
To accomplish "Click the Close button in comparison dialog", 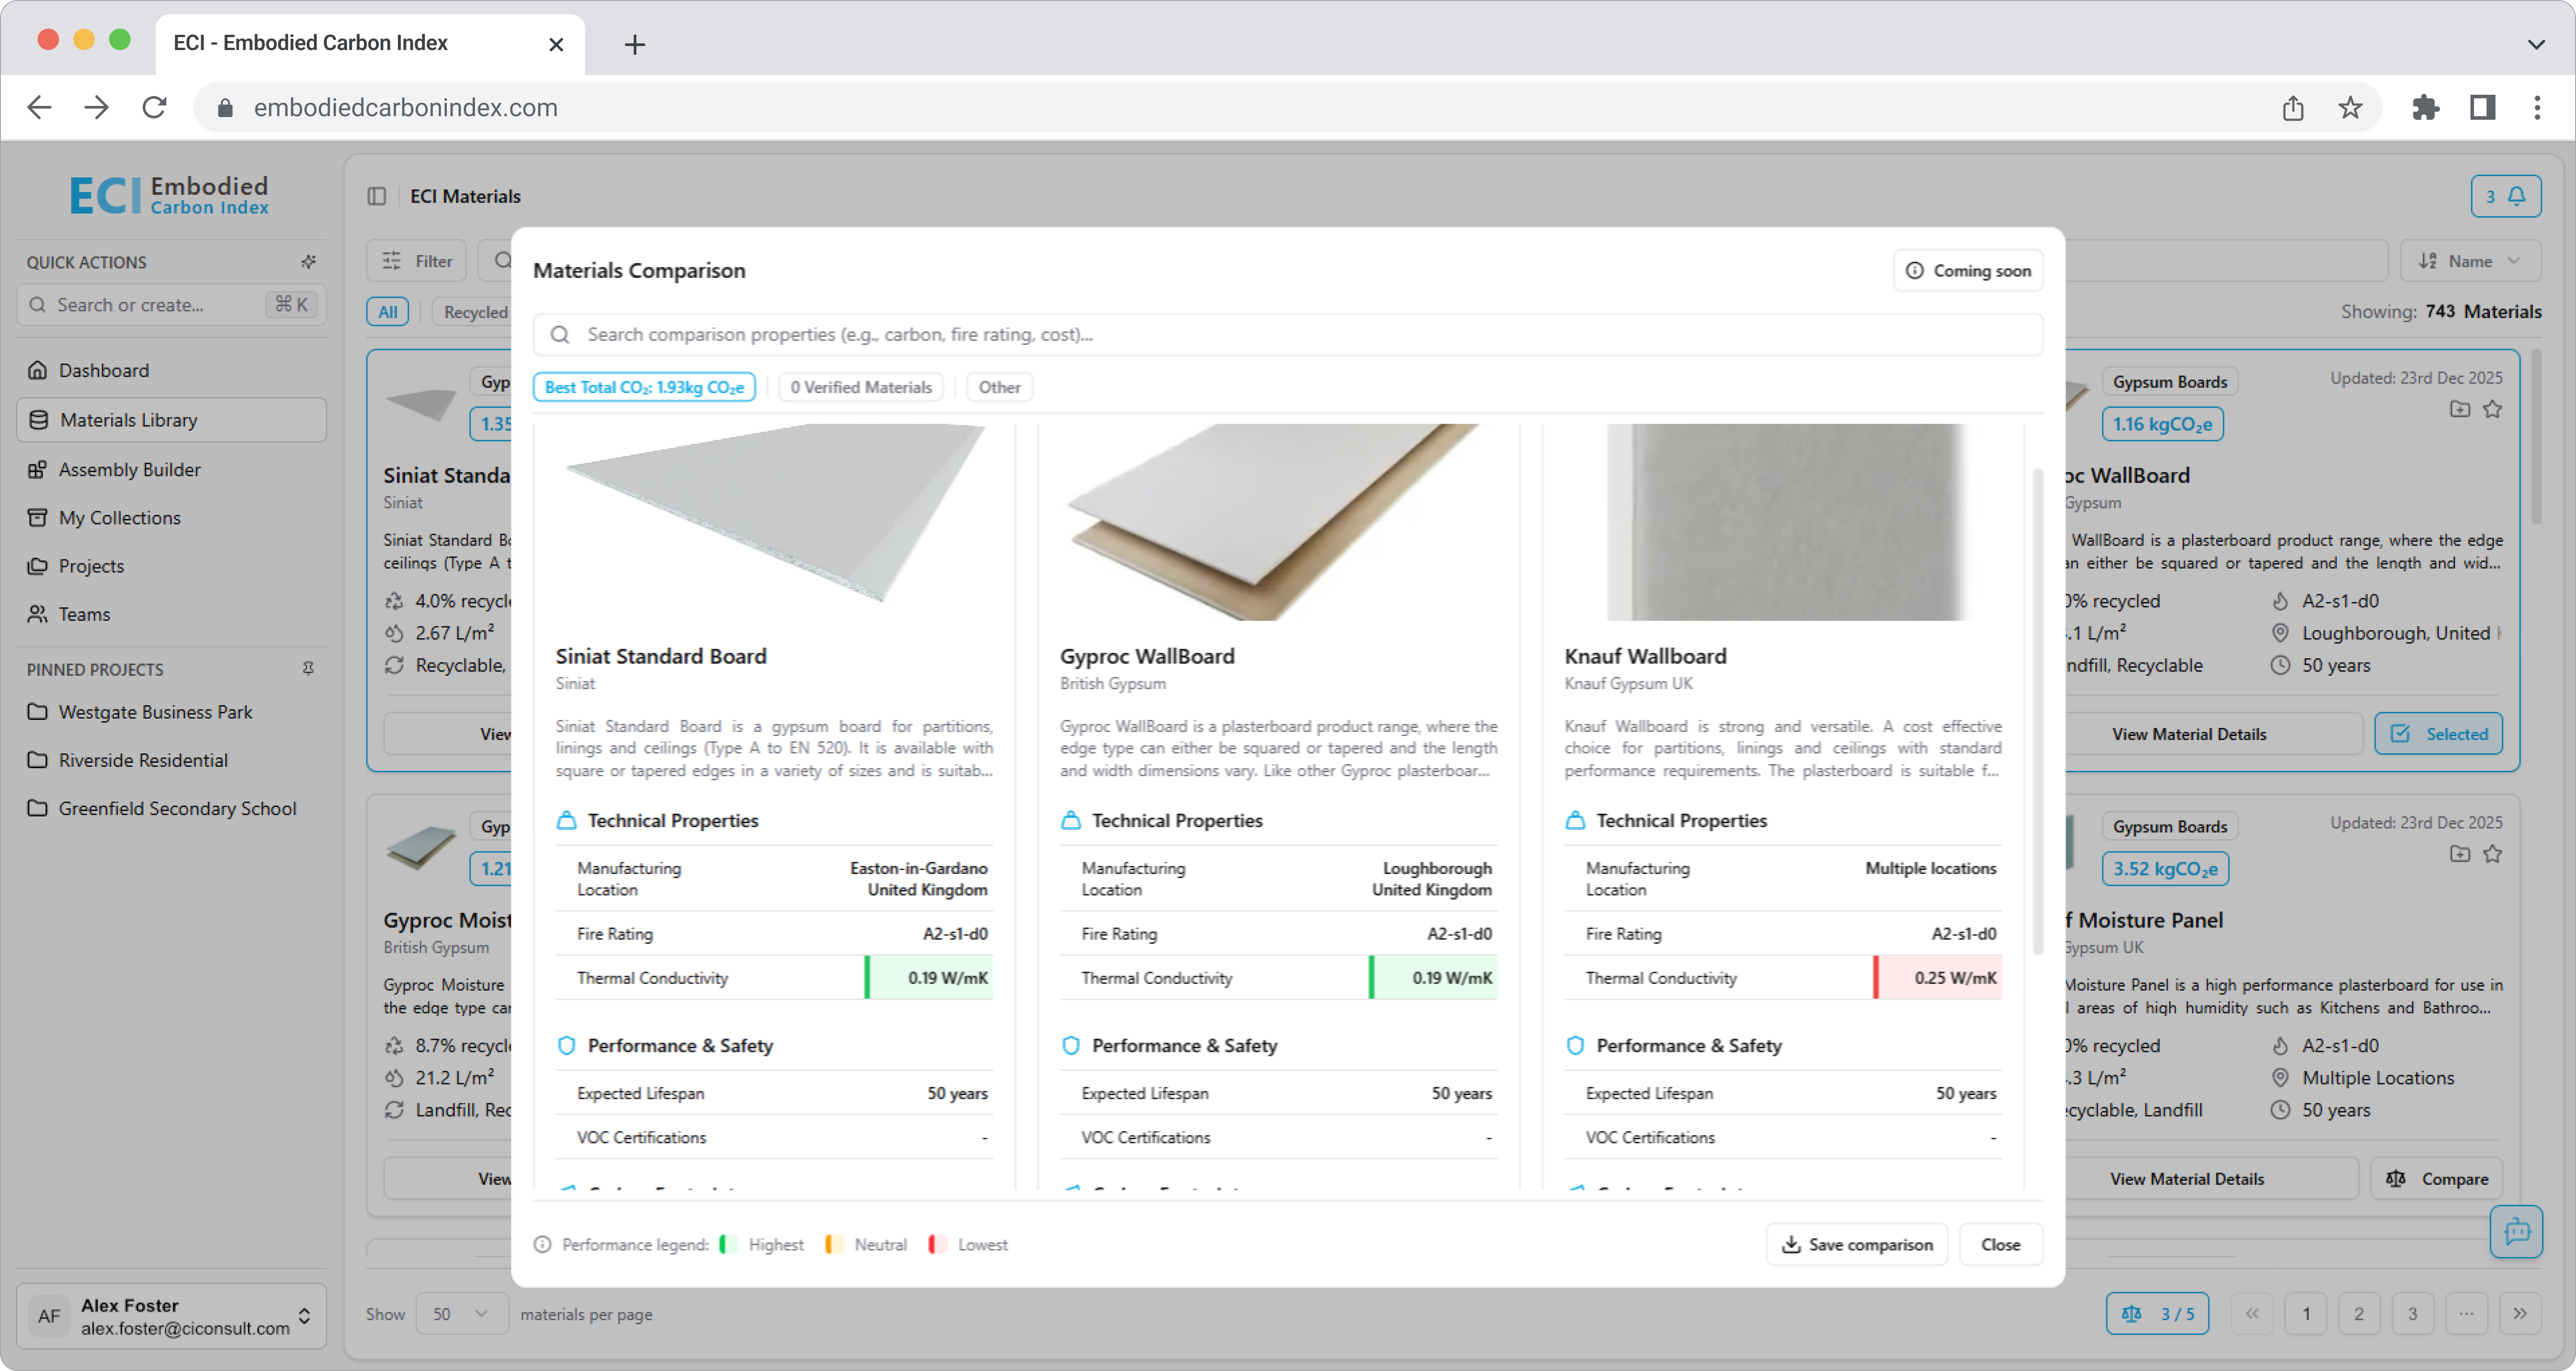I will 2000,1244.
